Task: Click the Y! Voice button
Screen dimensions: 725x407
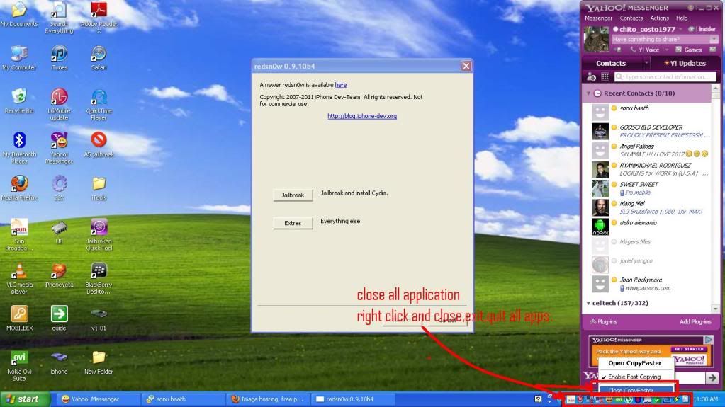Action: coord(644,50)
